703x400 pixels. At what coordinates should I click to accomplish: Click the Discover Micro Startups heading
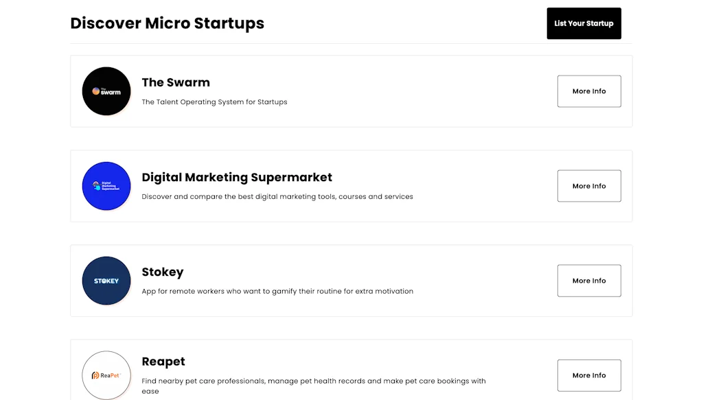pos(167,23)
